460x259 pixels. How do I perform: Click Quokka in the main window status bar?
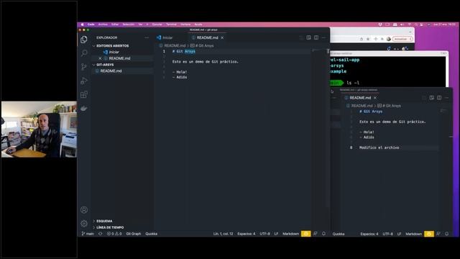point(152,234)
